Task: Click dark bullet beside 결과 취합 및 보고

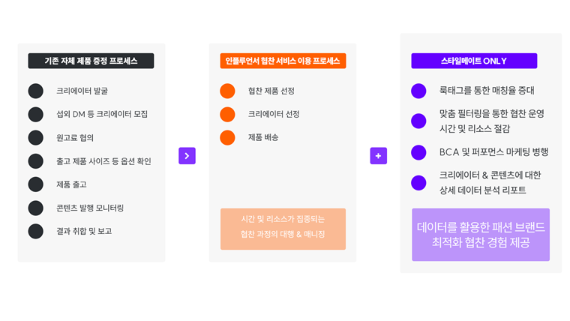Action: coord(35,231)
